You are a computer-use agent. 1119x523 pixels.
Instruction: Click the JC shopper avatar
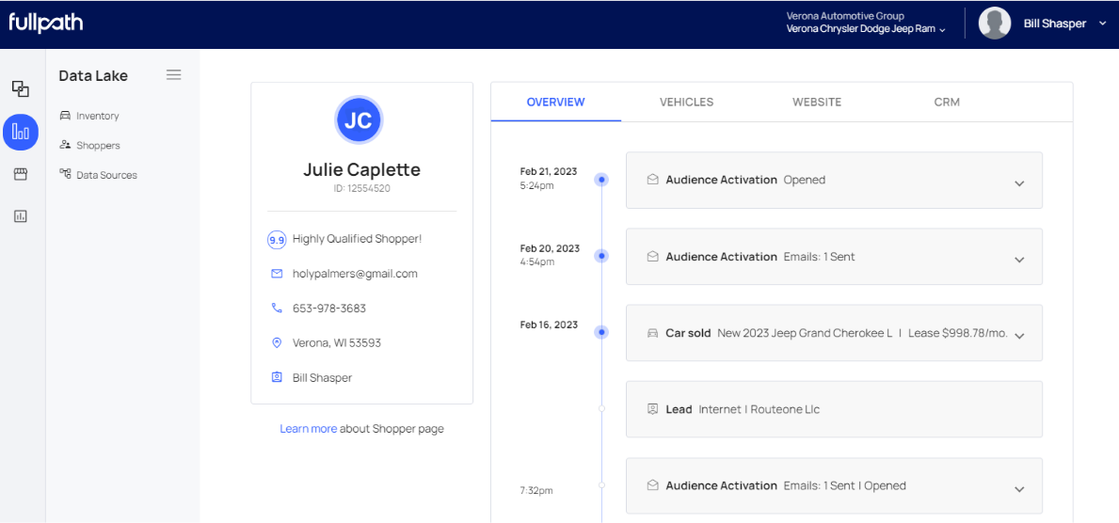[359, 120]
